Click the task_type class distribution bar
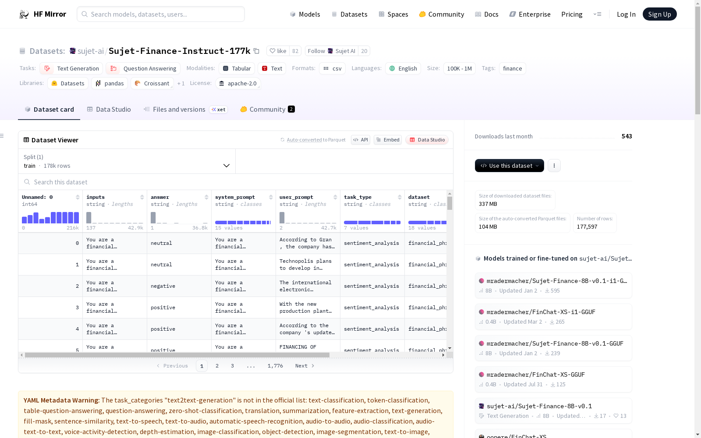701x438 pixels. click(372, 223)
